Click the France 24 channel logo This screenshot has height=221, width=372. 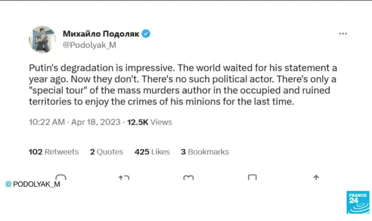point(358,202)
